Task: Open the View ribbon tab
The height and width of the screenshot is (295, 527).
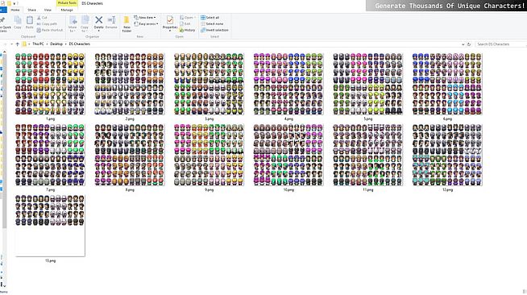Action: coord(48,10)
